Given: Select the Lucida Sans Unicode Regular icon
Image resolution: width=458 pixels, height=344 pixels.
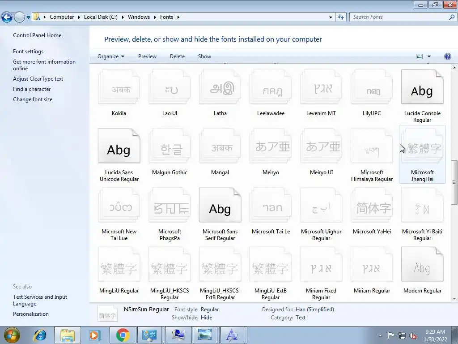Looking at the screenshot, I should 119,146.
